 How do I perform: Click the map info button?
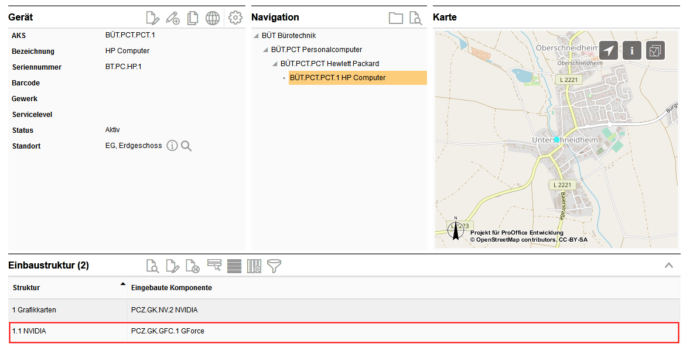pos(632,50)
